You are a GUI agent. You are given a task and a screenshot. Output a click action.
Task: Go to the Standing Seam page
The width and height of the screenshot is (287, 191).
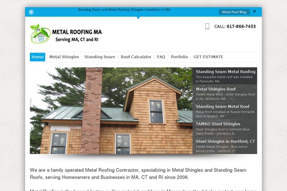[x=99, y=57]
